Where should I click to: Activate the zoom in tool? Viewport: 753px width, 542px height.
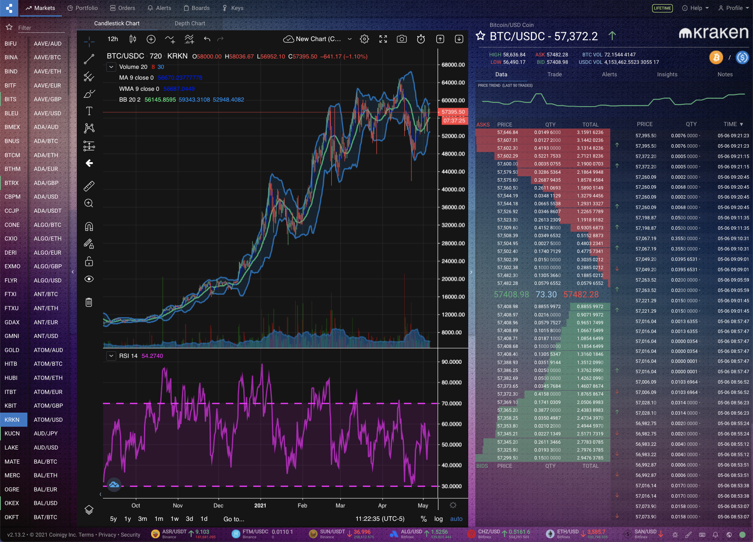[x=89, y=203]
